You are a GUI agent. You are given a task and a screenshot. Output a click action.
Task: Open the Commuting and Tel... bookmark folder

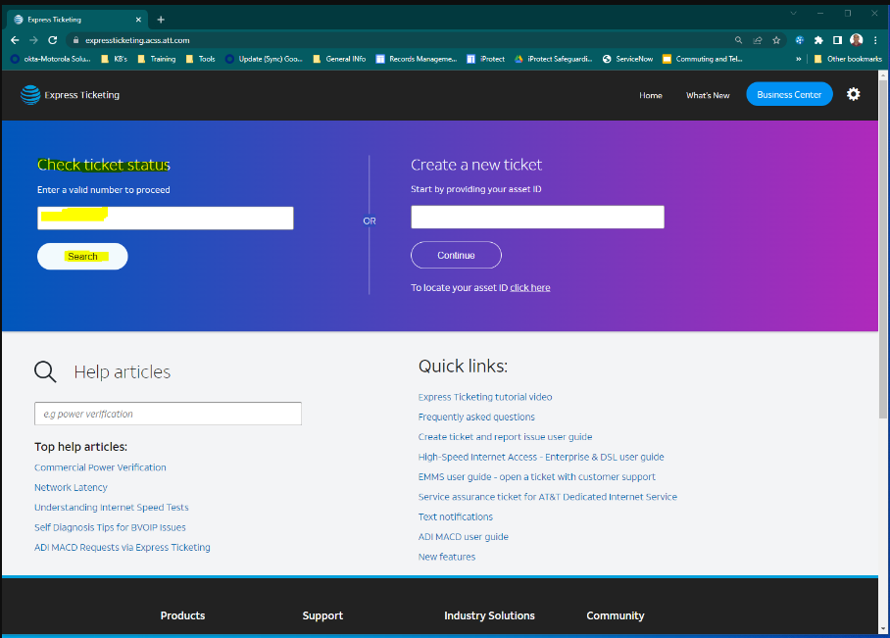[703, 59]
